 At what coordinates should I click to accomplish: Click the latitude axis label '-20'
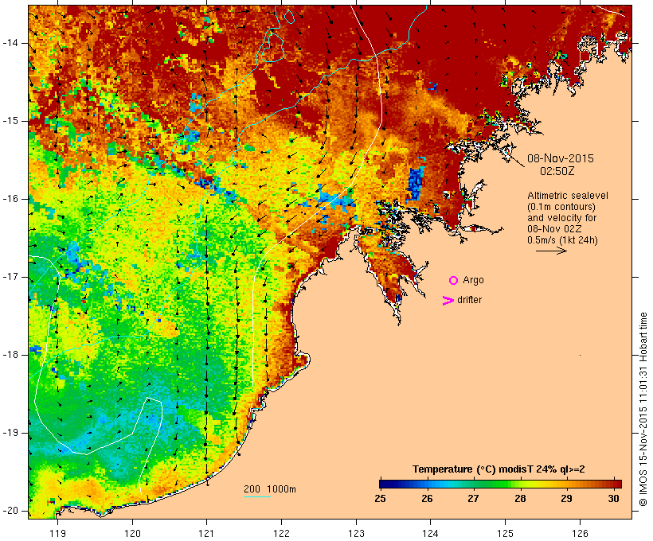click(10, 511)
